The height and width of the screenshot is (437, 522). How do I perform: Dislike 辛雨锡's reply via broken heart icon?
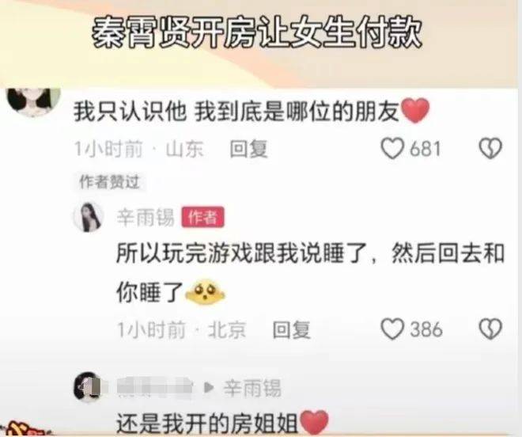point(490,329)
